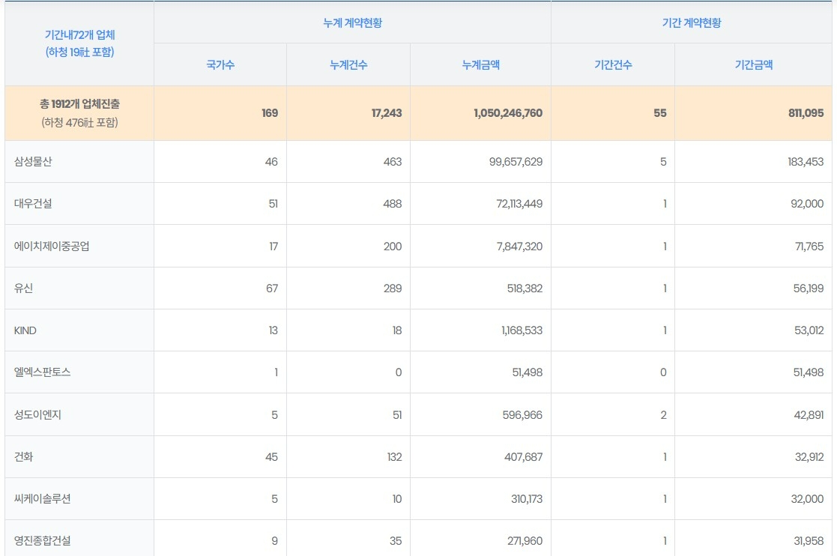Screen dimensions: 837x556
Task: Select the 건화 company row
Action: (24, 457)
